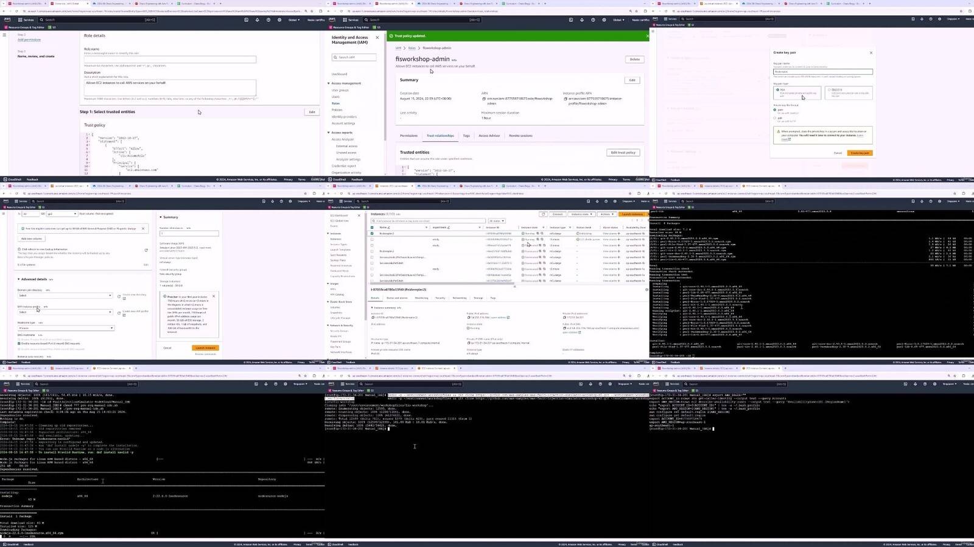Open the IAM instance profile dropdown
Viewport: 974px width, 547px height.
tap(65, 312)
